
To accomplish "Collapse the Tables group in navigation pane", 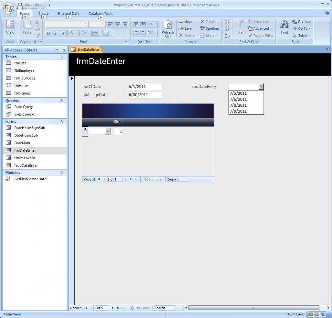I will tap(61, 57).
